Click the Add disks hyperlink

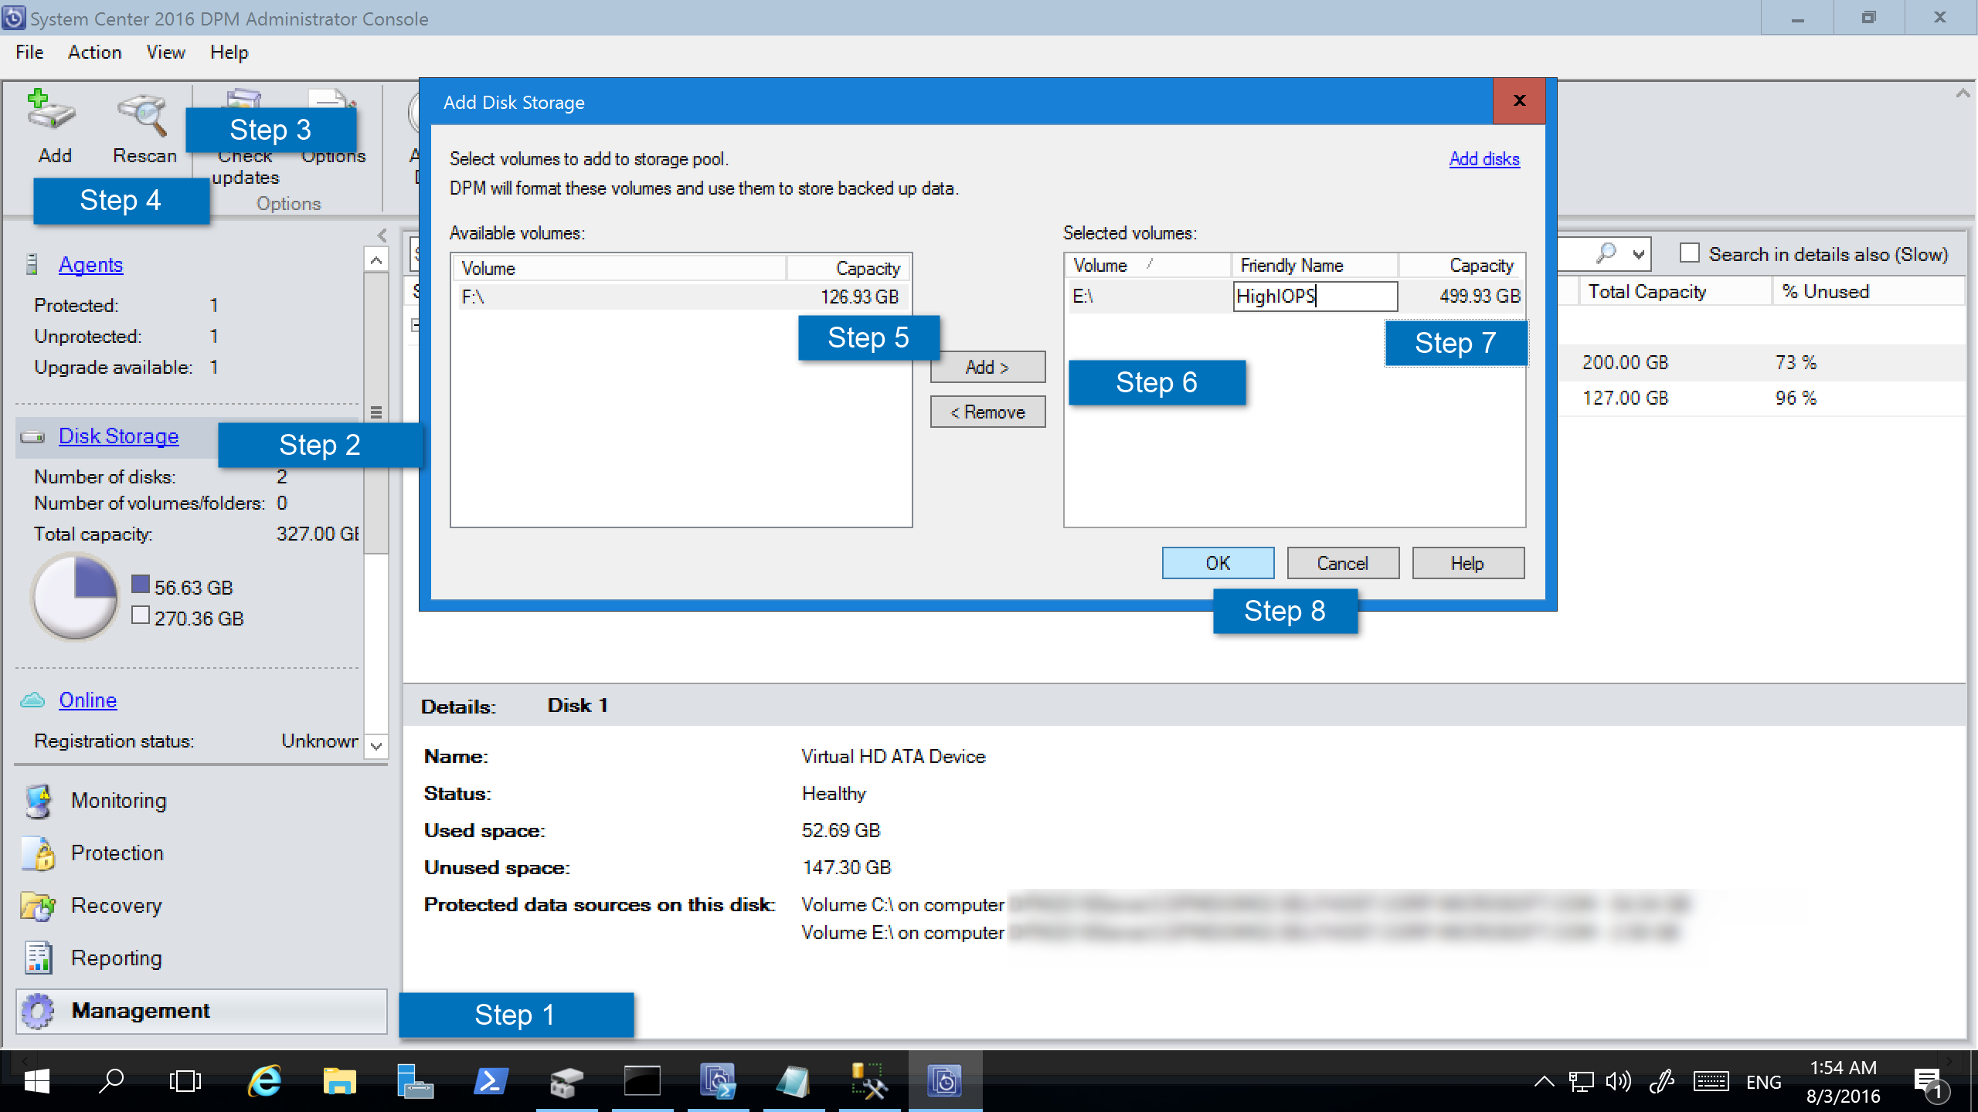(1483, 159)
